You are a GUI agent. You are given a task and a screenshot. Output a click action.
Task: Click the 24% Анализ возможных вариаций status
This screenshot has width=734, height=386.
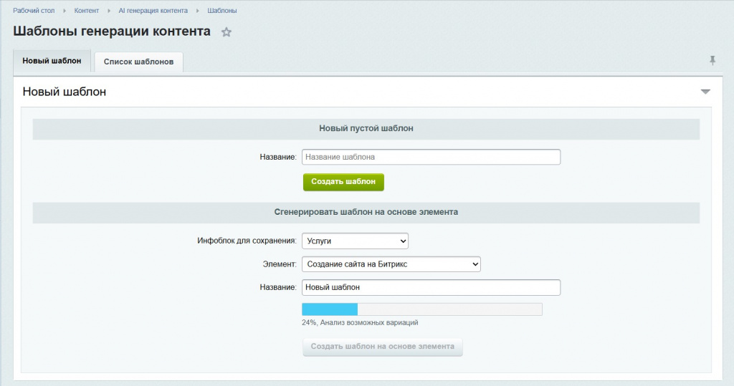point(360,322)
